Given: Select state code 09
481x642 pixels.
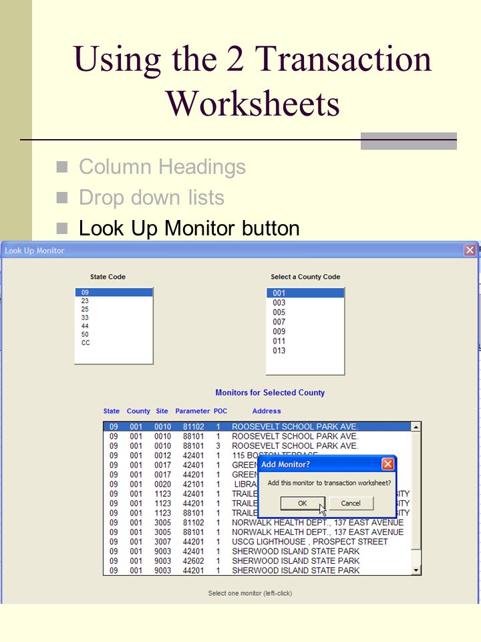Looking at the screenshot, I should [114, 292].
